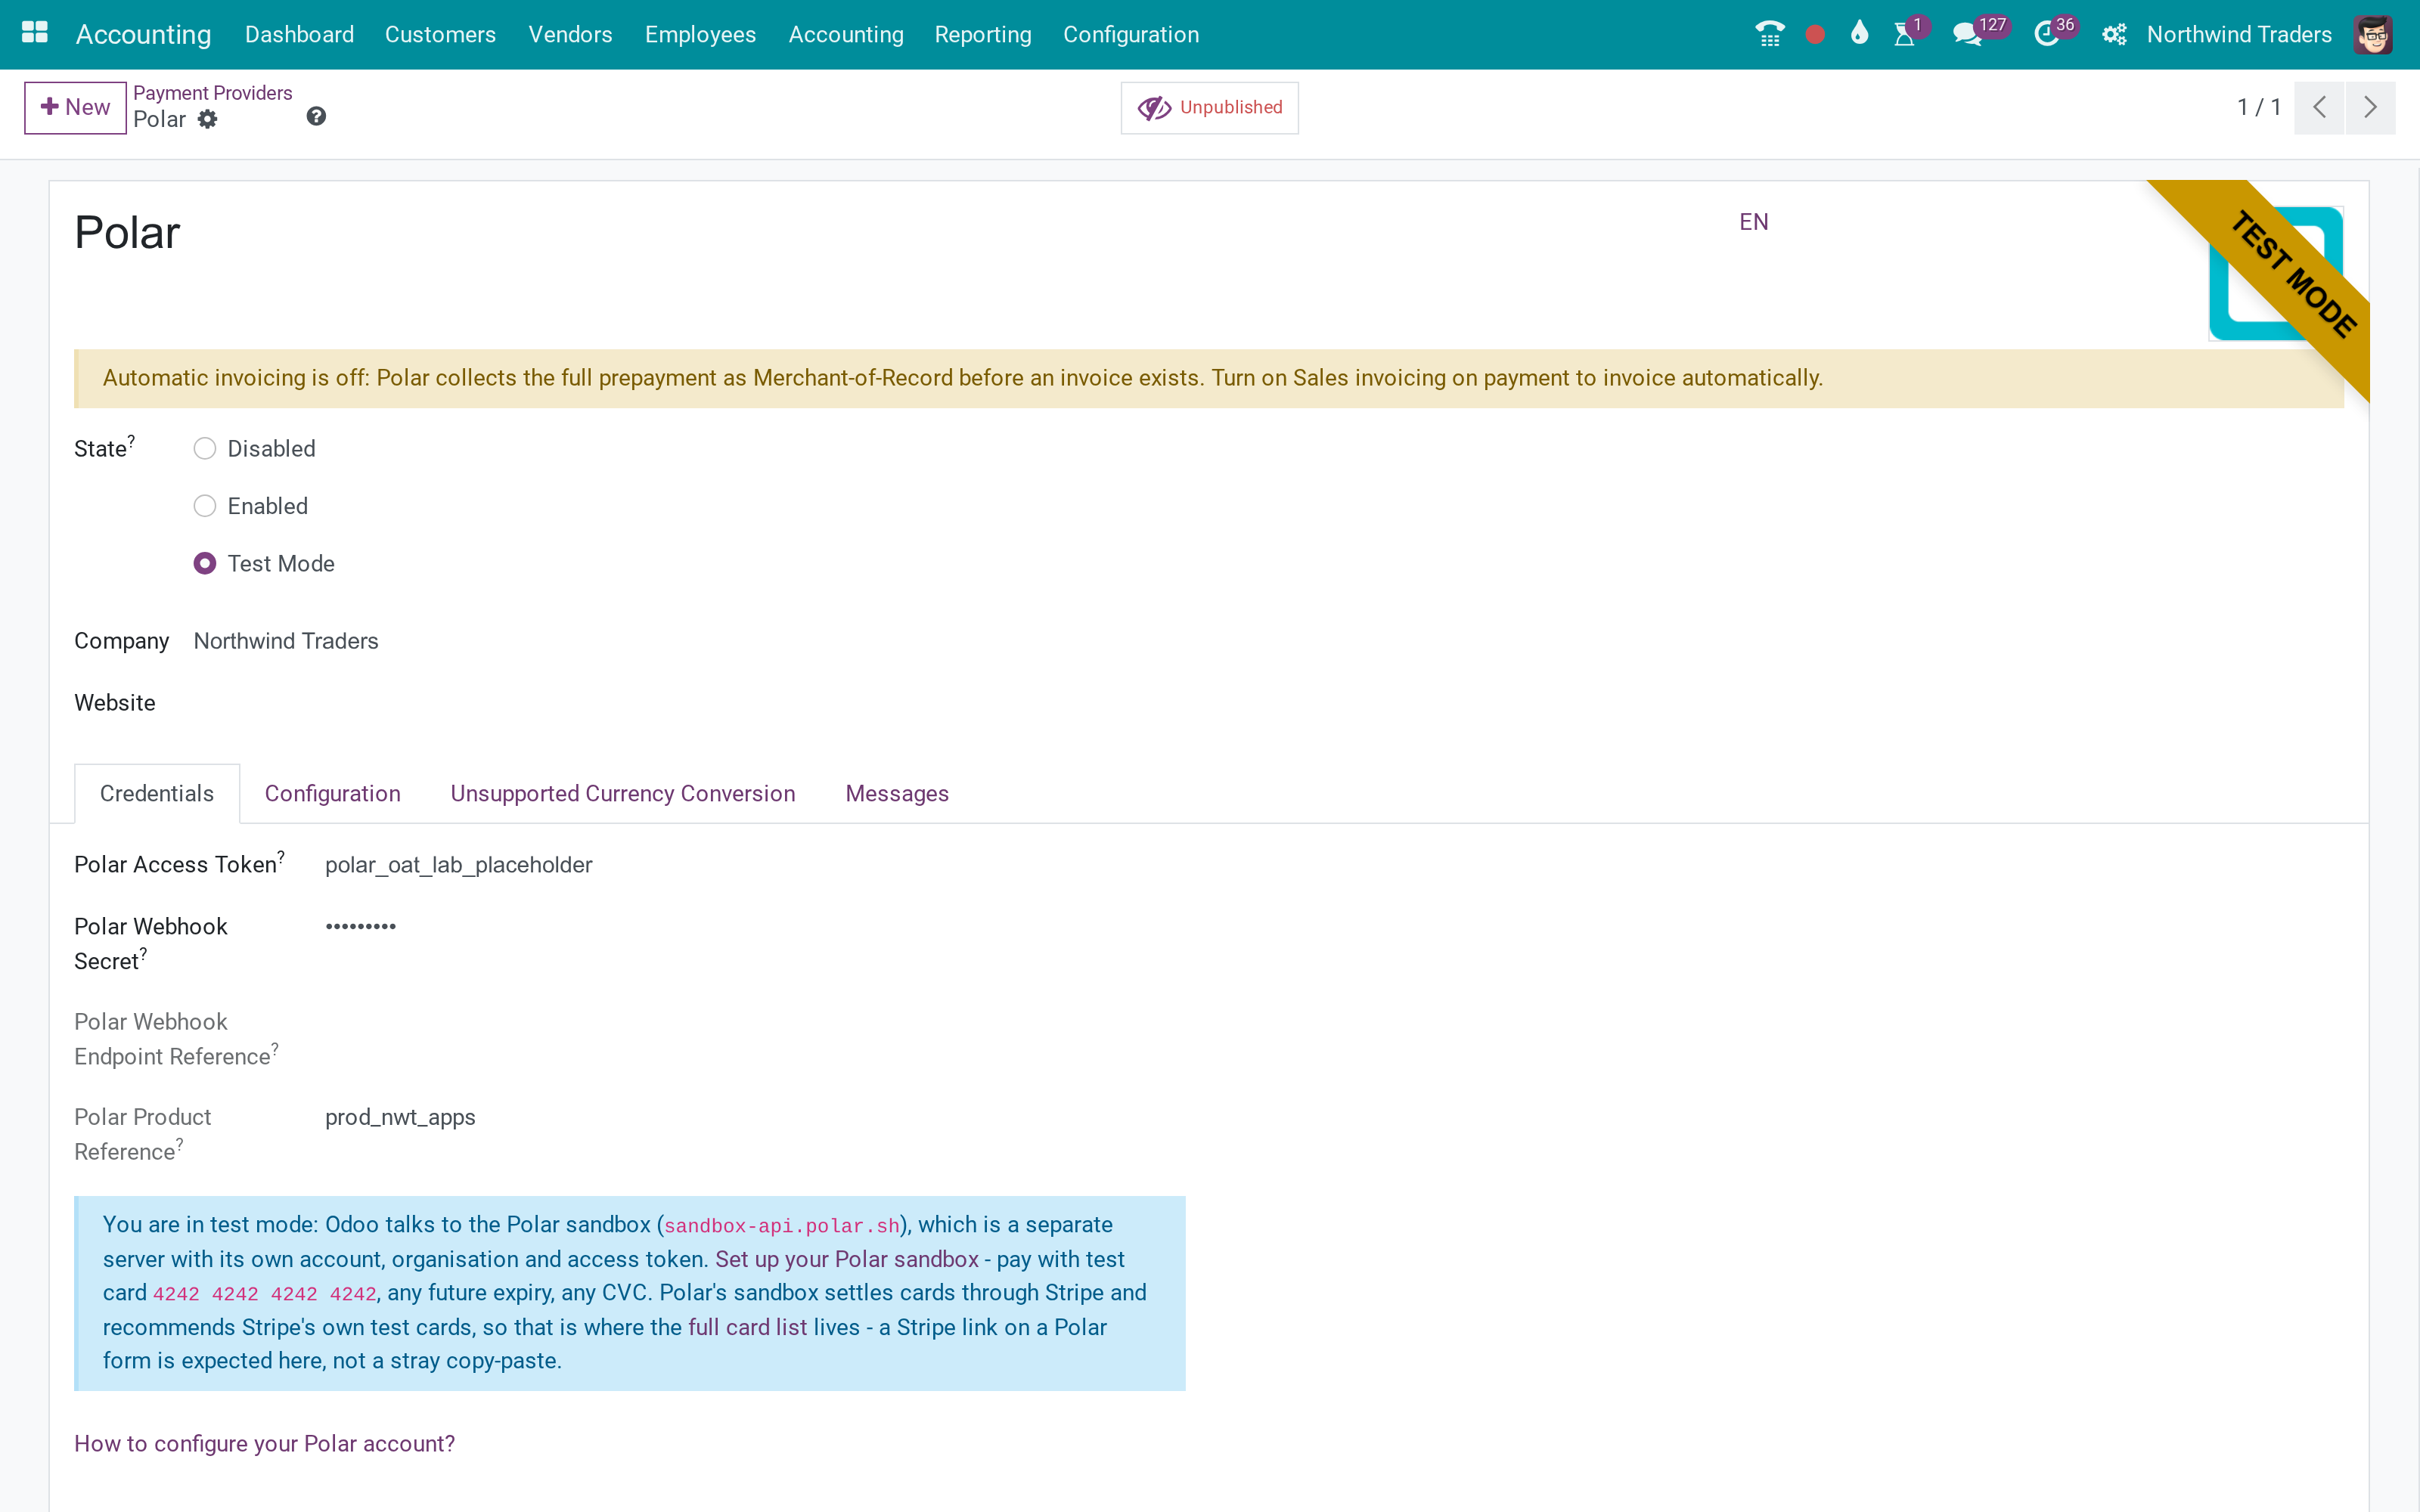
Task: Click the Polar provider logo image
Action: [x=2275, y=273]
